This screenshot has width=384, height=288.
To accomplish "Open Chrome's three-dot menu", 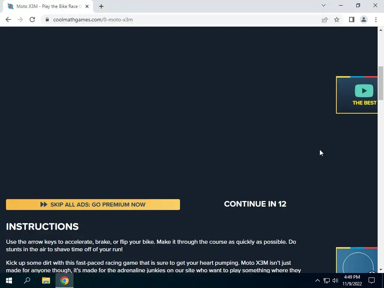I will (376, 19).
